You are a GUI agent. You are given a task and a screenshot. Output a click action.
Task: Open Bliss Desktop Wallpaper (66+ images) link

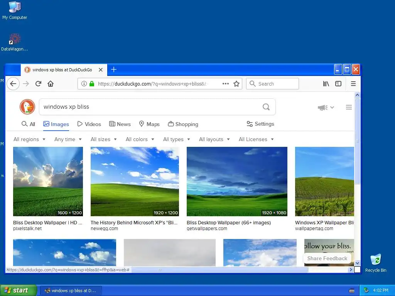click(229, 222)
